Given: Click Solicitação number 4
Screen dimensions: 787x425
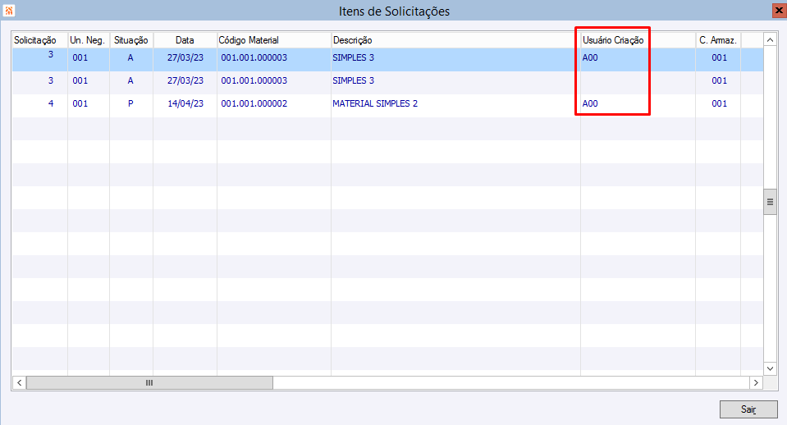Looking at the screenshot, I should (x=51, y=103).
